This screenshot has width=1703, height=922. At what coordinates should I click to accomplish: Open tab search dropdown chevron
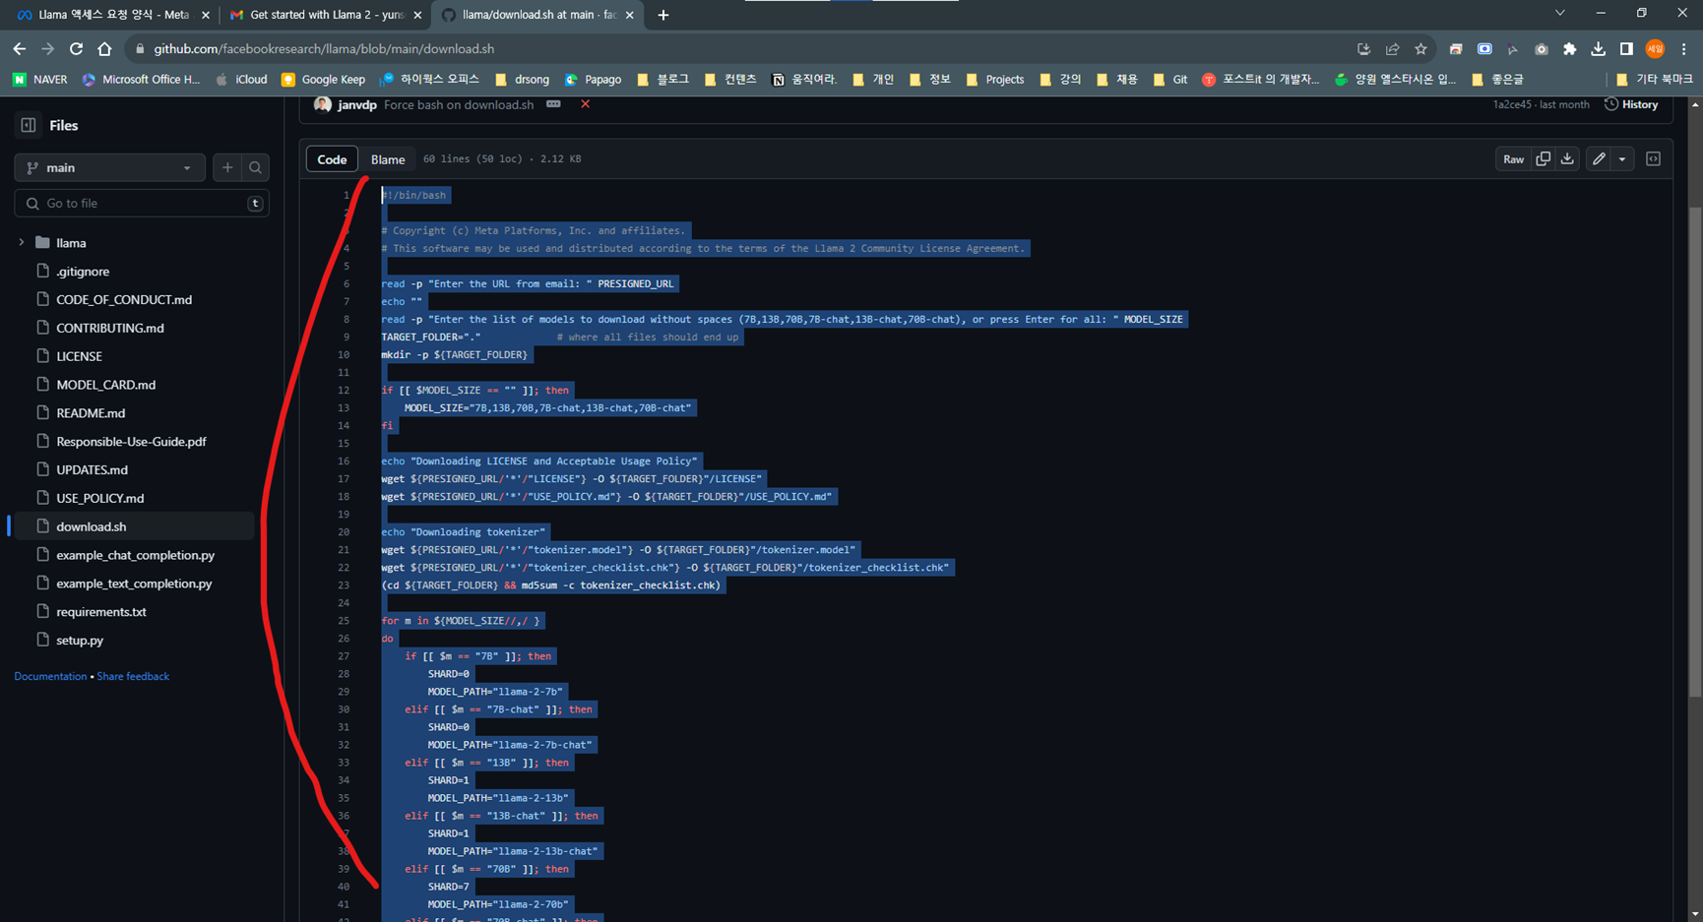1559,13
